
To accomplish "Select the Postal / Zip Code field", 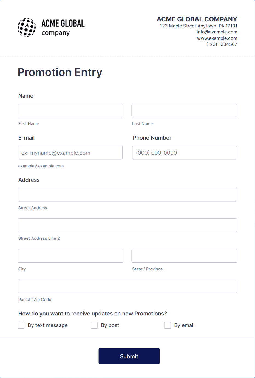I will pos(127,286).
